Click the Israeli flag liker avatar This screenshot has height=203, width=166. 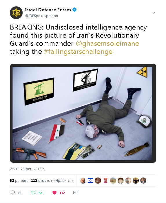[x=90, y=180]
